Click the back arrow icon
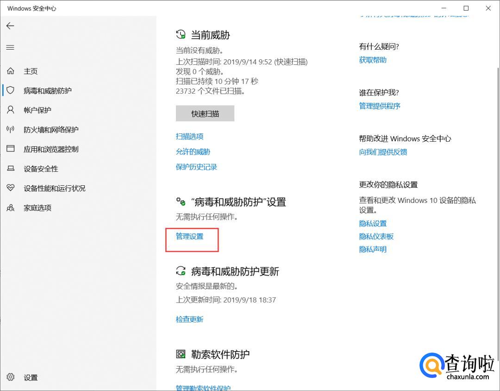This screenshot has width=500, height=391. click(10, 26)
